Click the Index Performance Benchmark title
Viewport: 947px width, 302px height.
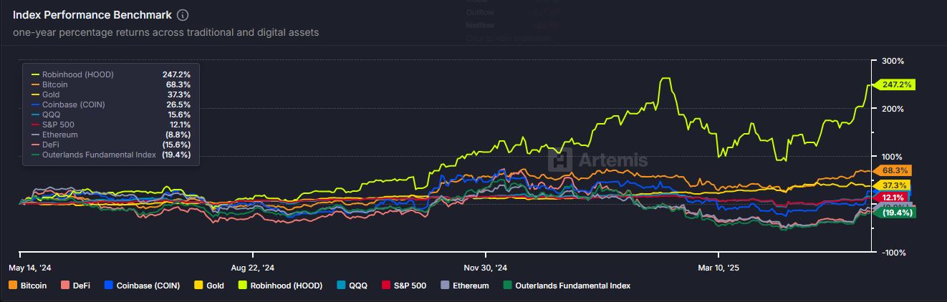point(92,15)
